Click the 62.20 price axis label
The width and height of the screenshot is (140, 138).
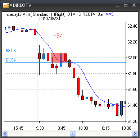click(x=132, y=42)
